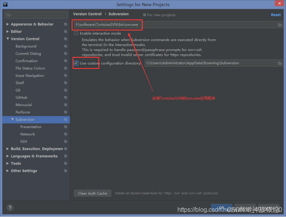Click the configuration directory path field
286x217 pixels.
214,63
